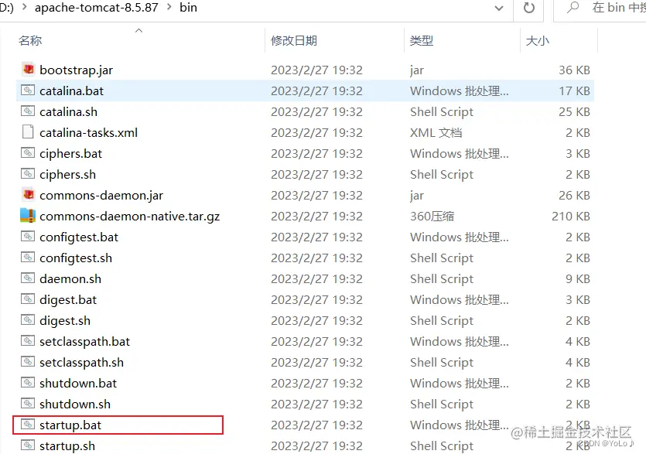Image resolution: width=646 pixels, height=454 pixels.
Task: Select the file name catalina.bat
Action: [72, 90]
